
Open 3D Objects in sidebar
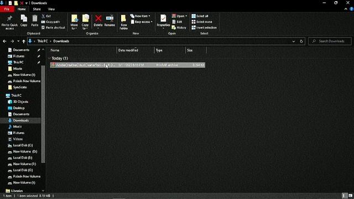(x=20, y=102)
